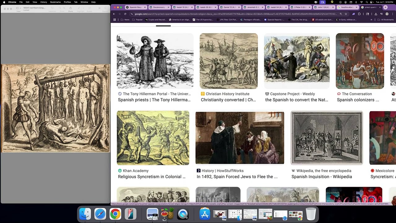Viewport: 396px width, 223px height.
Task: Click the Chrome back arrow
Action: pyautogui.click(x=114, y=14)
